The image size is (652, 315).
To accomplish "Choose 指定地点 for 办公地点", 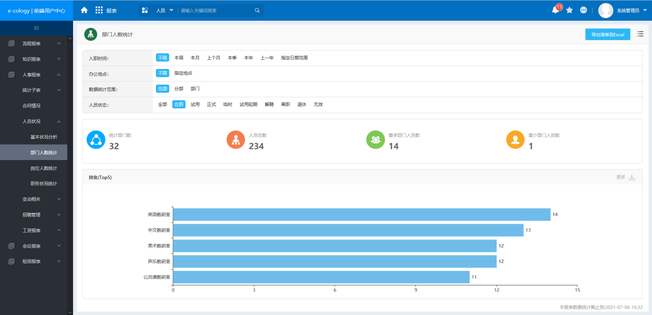I will pos(183,74).
